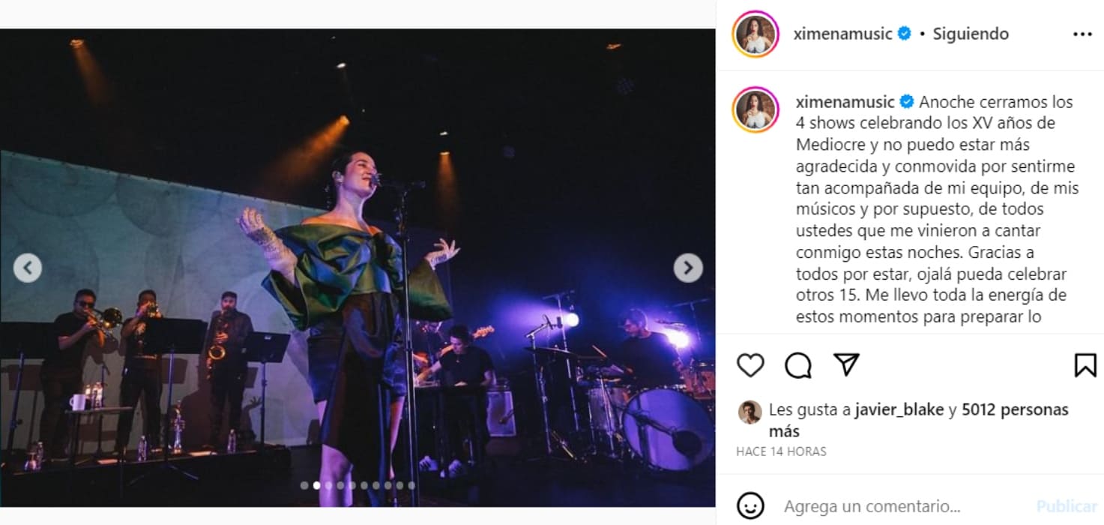Go to the next carousel photo
Screen dimensions: 1104x525
pyautogui.click(x=688, y=268)
